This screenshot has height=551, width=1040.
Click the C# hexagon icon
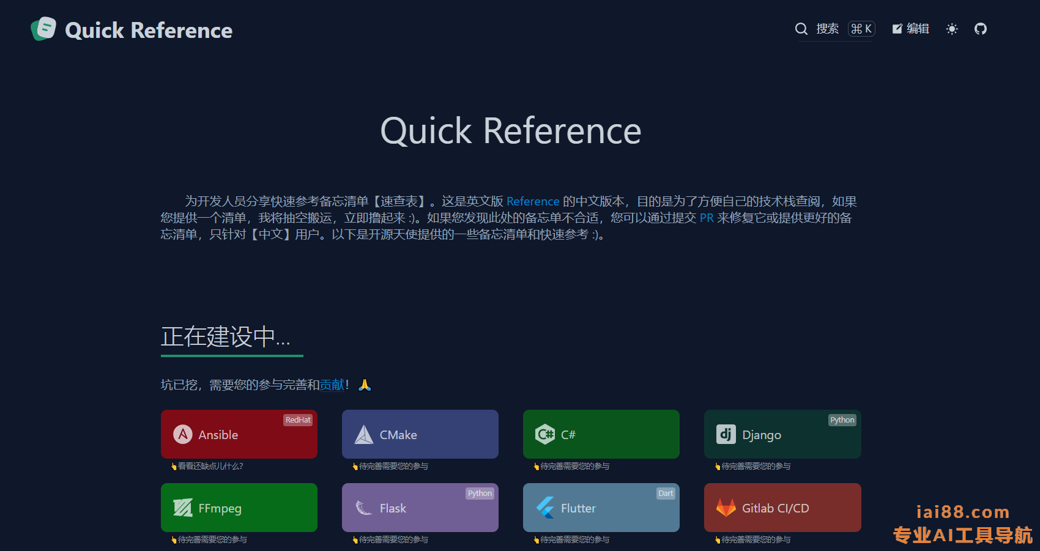(x=544, y=434)
